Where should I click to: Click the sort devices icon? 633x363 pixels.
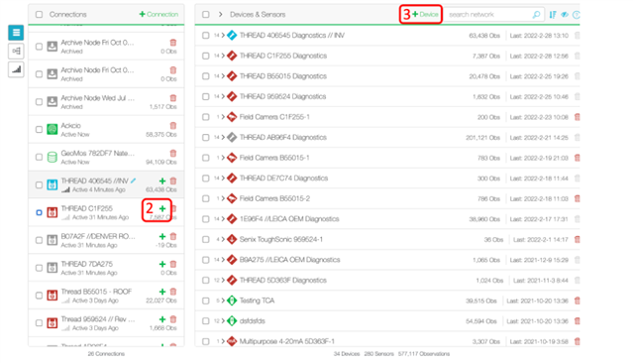click(553, 15)
